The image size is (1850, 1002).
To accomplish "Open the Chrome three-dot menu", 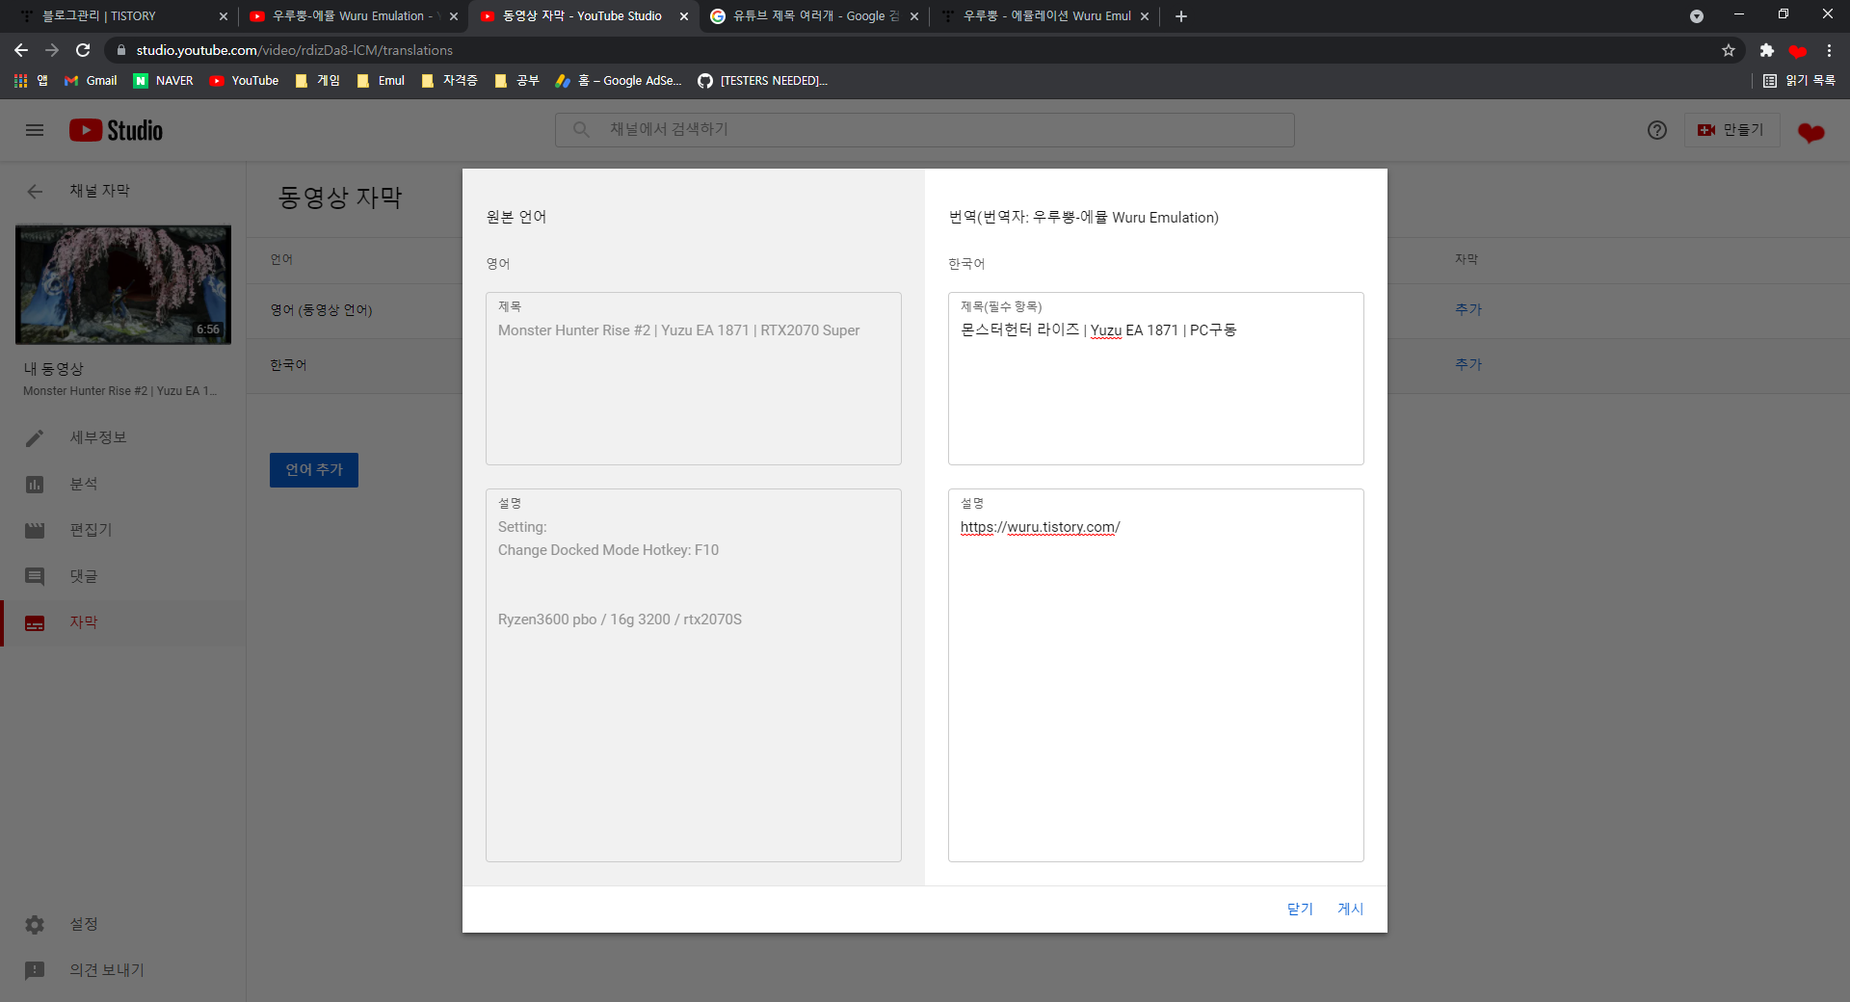I will click(x=1829, y=50).
